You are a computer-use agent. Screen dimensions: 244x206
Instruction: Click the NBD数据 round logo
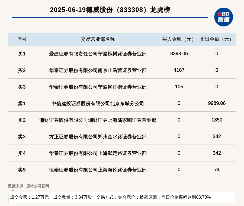click(x=223, y=17)
